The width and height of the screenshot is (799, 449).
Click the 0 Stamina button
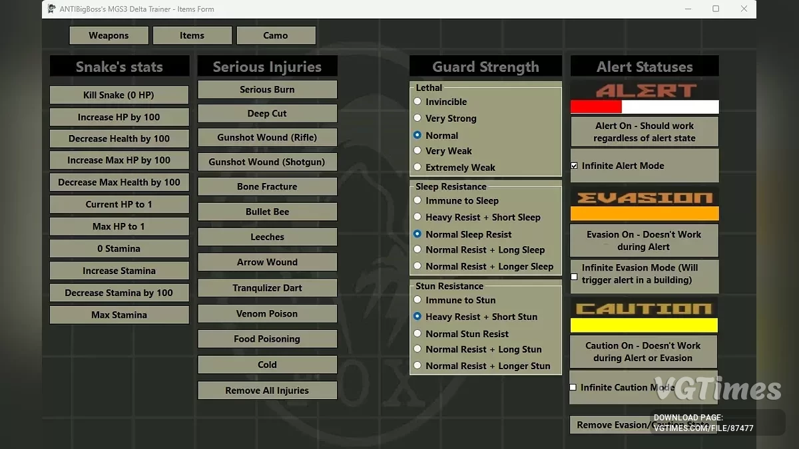[x=119, y=248]
